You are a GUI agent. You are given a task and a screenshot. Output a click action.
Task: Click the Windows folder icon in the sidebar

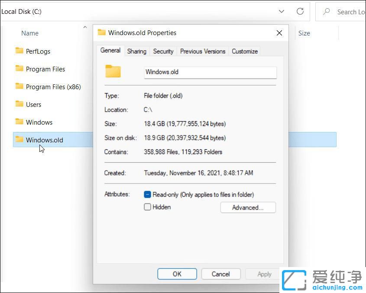19,122
